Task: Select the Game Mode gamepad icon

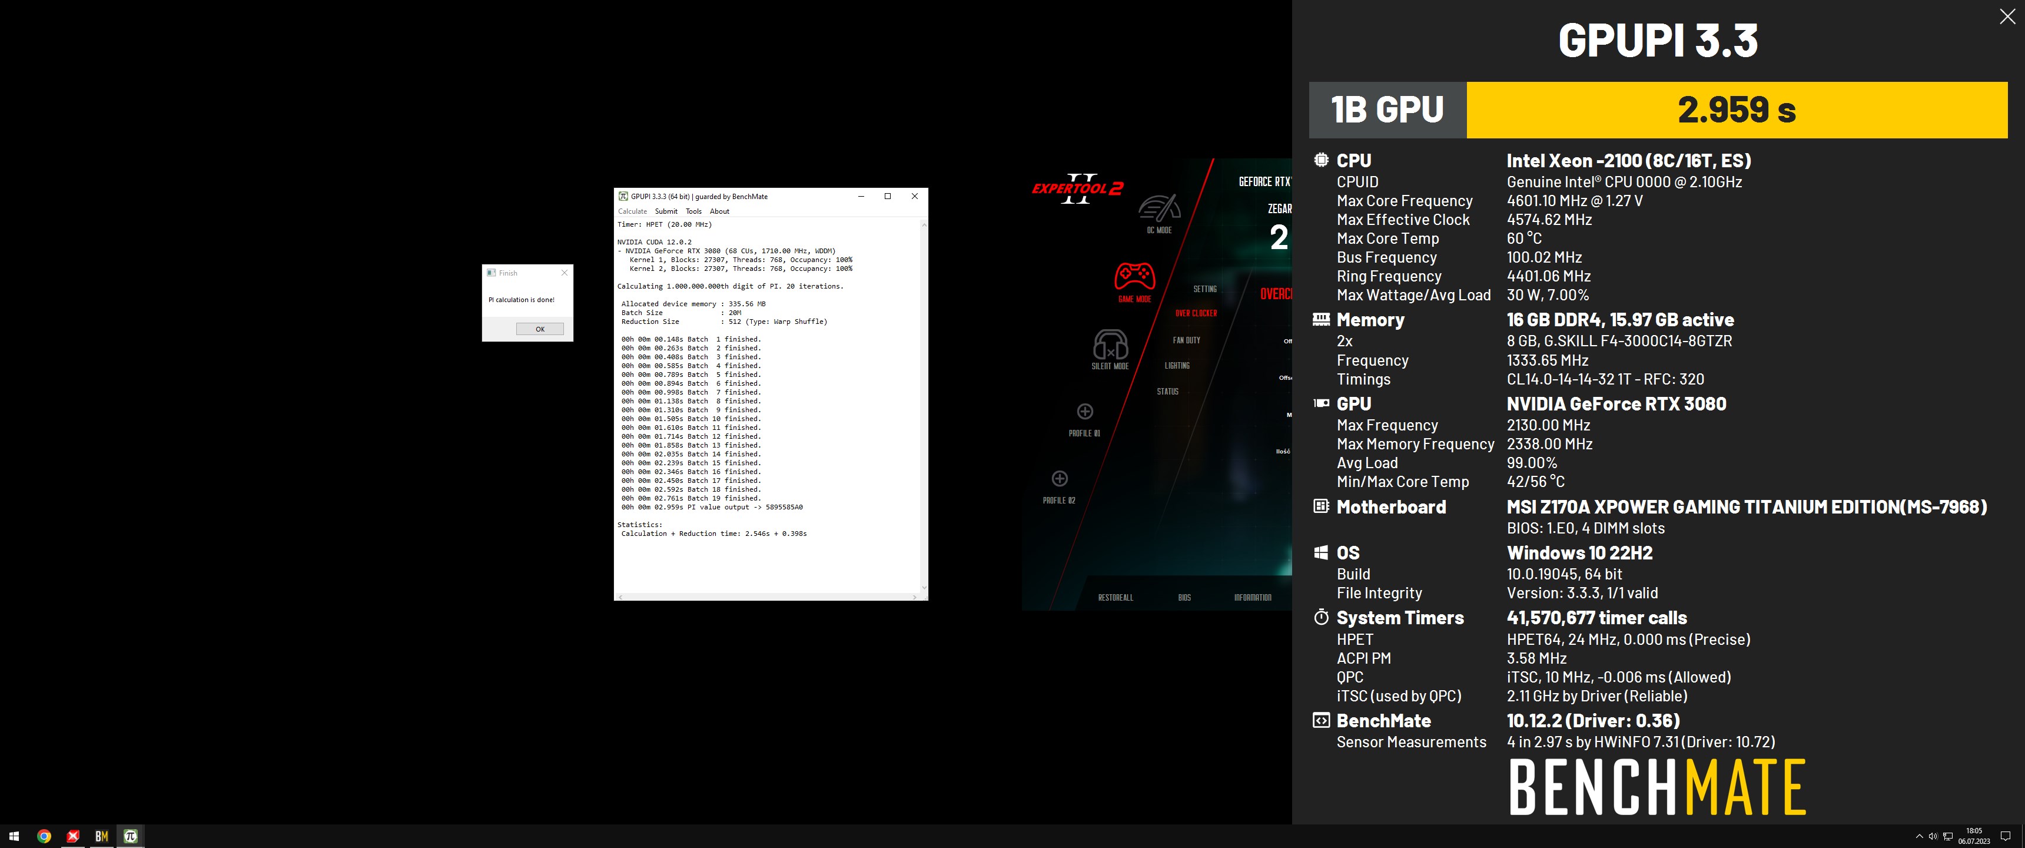Action: [x=1134, y=277]
